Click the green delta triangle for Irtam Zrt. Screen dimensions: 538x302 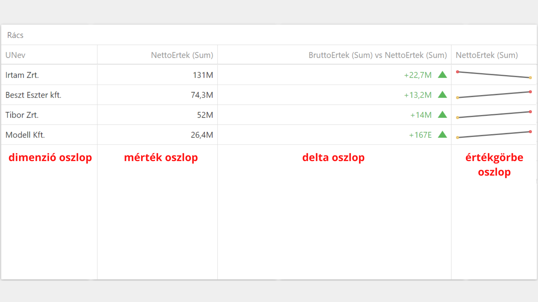[442, 75]
